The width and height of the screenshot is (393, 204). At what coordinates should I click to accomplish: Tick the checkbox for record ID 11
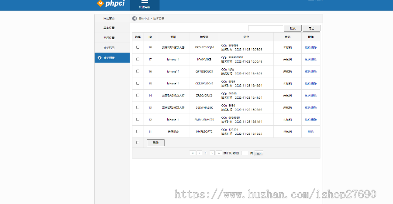(138, 131)
